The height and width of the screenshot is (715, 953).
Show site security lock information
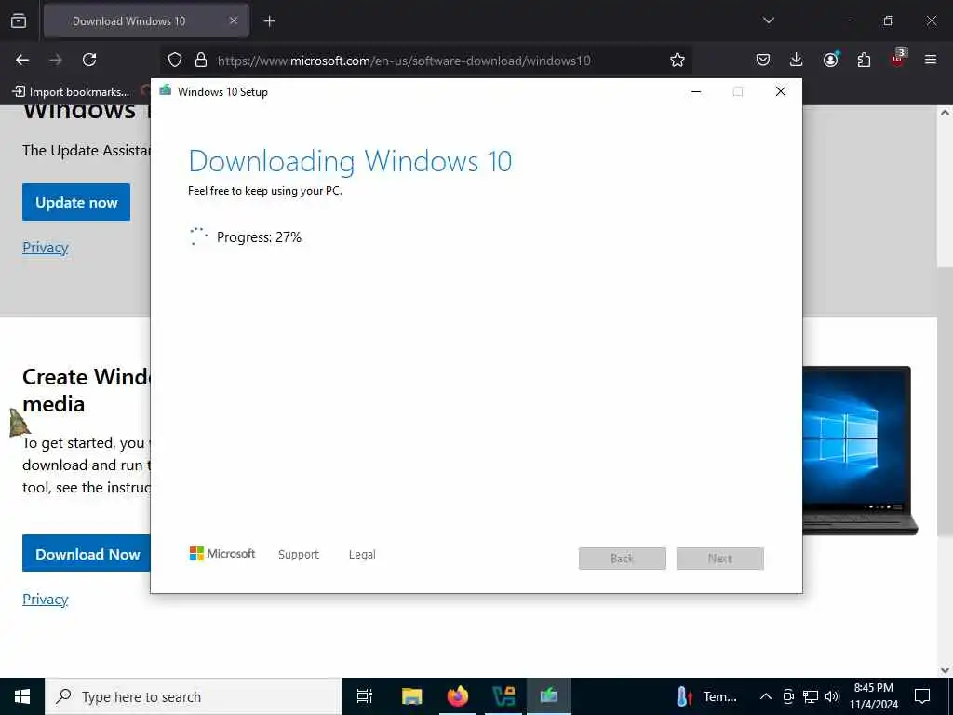tap(201, 60)
